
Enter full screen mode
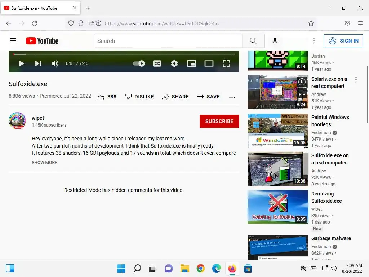tap(226, 63)
